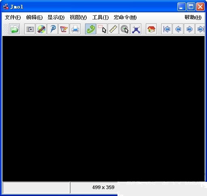Advance to the next frame arrow

click(x=190, y=29)
